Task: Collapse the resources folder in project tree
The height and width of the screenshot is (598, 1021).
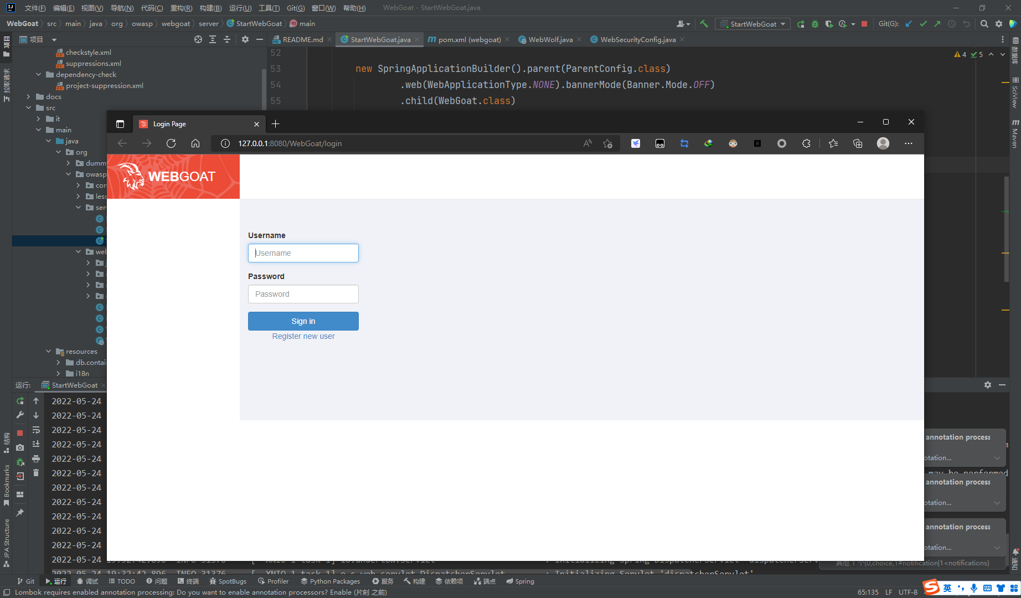Action: (x=48, y=351)
